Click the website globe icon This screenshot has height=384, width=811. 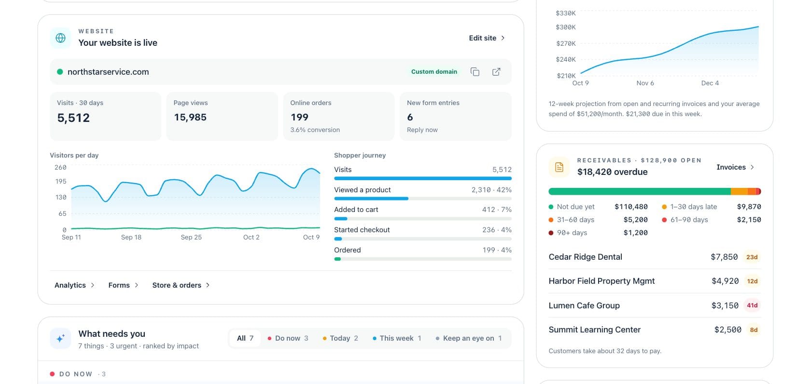pos(60,38)
